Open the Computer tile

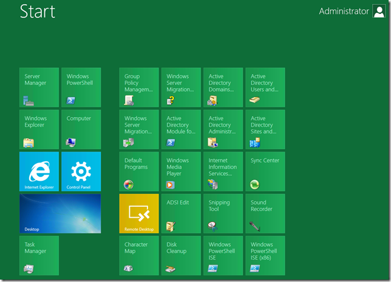pos(81,130)
